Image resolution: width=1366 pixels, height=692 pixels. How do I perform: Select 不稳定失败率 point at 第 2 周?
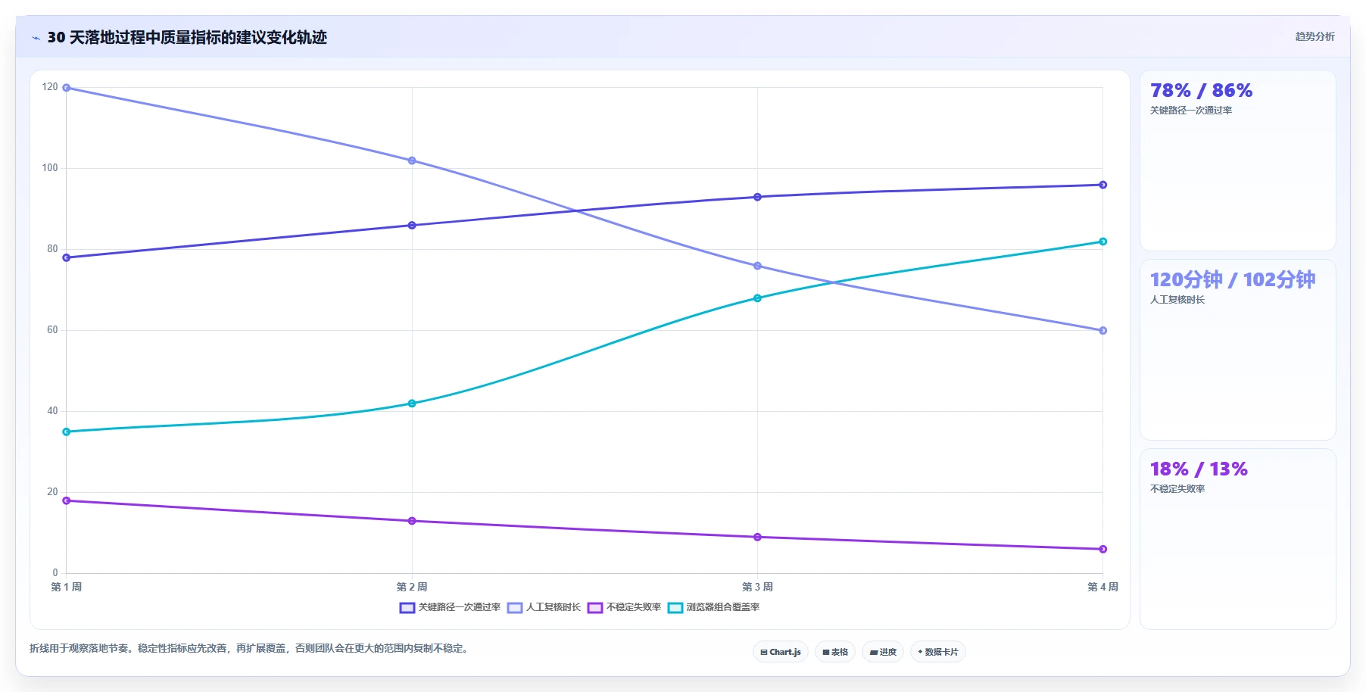point(412,521)
